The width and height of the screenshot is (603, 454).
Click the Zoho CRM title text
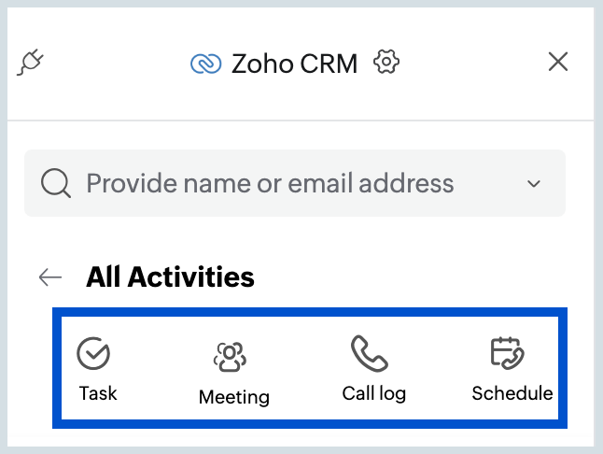(294, 64)
